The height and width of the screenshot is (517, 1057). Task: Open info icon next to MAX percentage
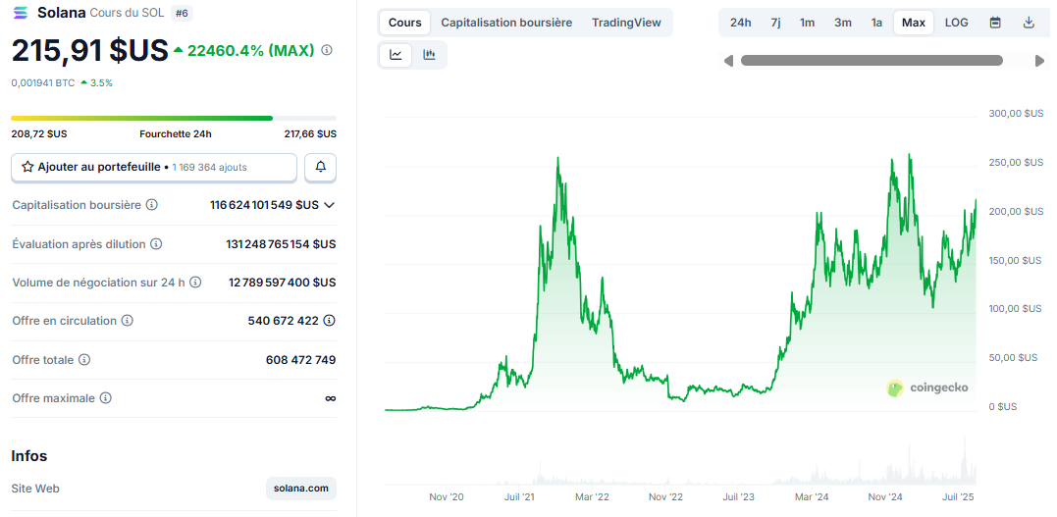point(327,50)
